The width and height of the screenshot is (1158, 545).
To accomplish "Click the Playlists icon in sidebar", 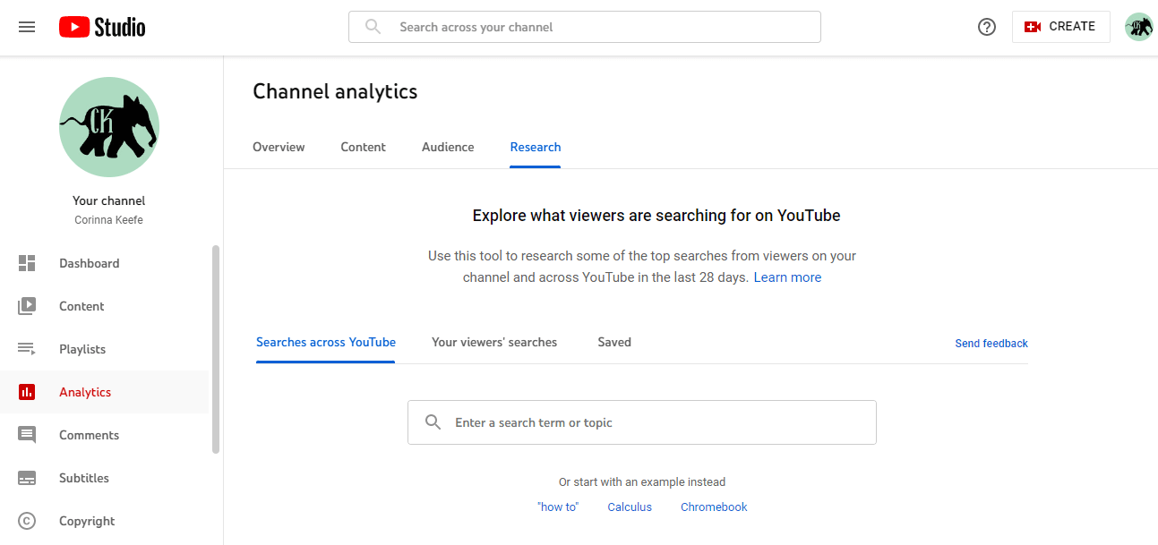I will (27, 349).
